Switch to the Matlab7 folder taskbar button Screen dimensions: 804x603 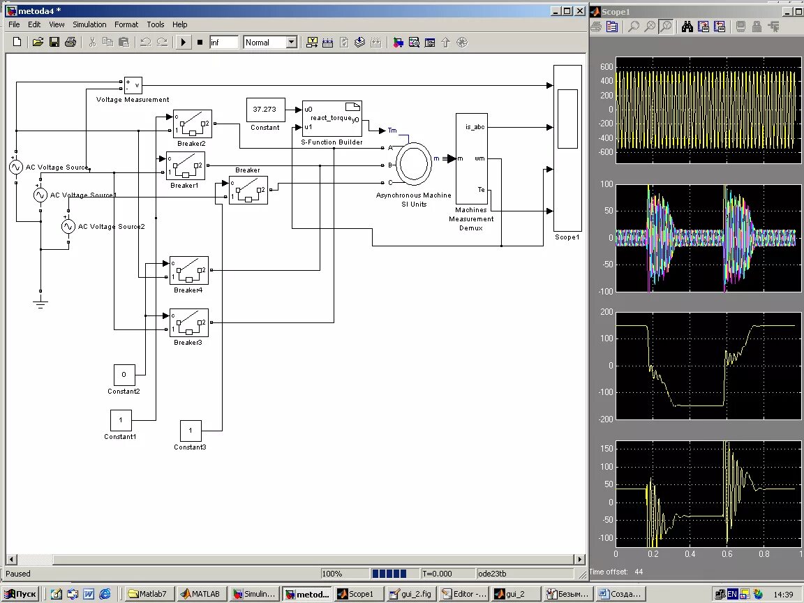[x=149, y=594]
